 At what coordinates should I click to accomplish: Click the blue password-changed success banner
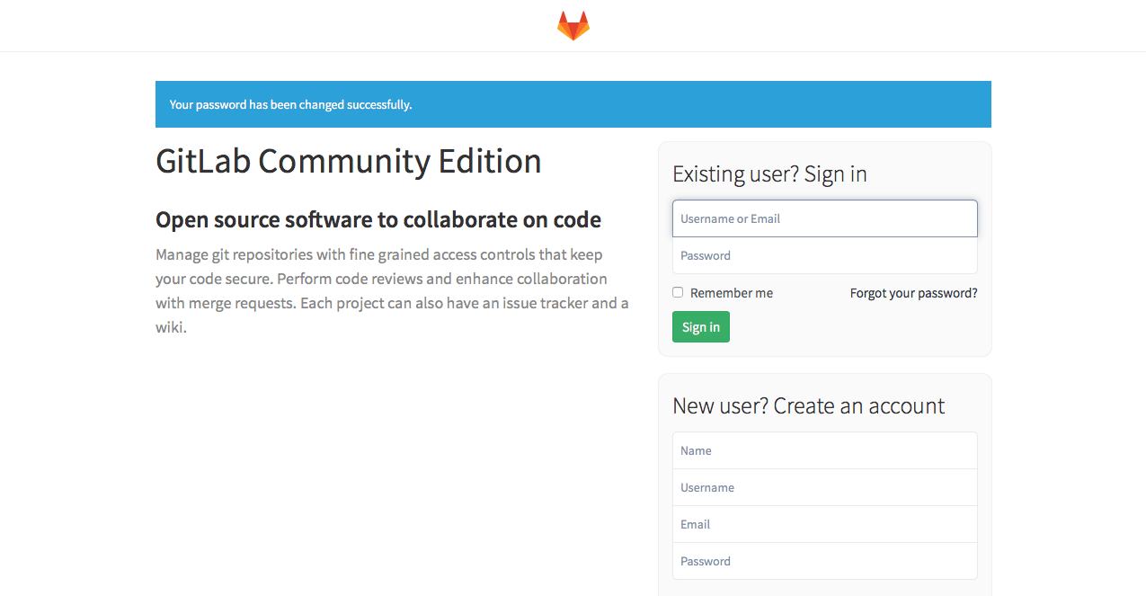pyautogui.click(x=573, y=104)
